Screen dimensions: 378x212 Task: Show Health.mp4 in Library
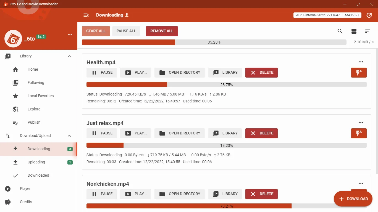[225, 73]
